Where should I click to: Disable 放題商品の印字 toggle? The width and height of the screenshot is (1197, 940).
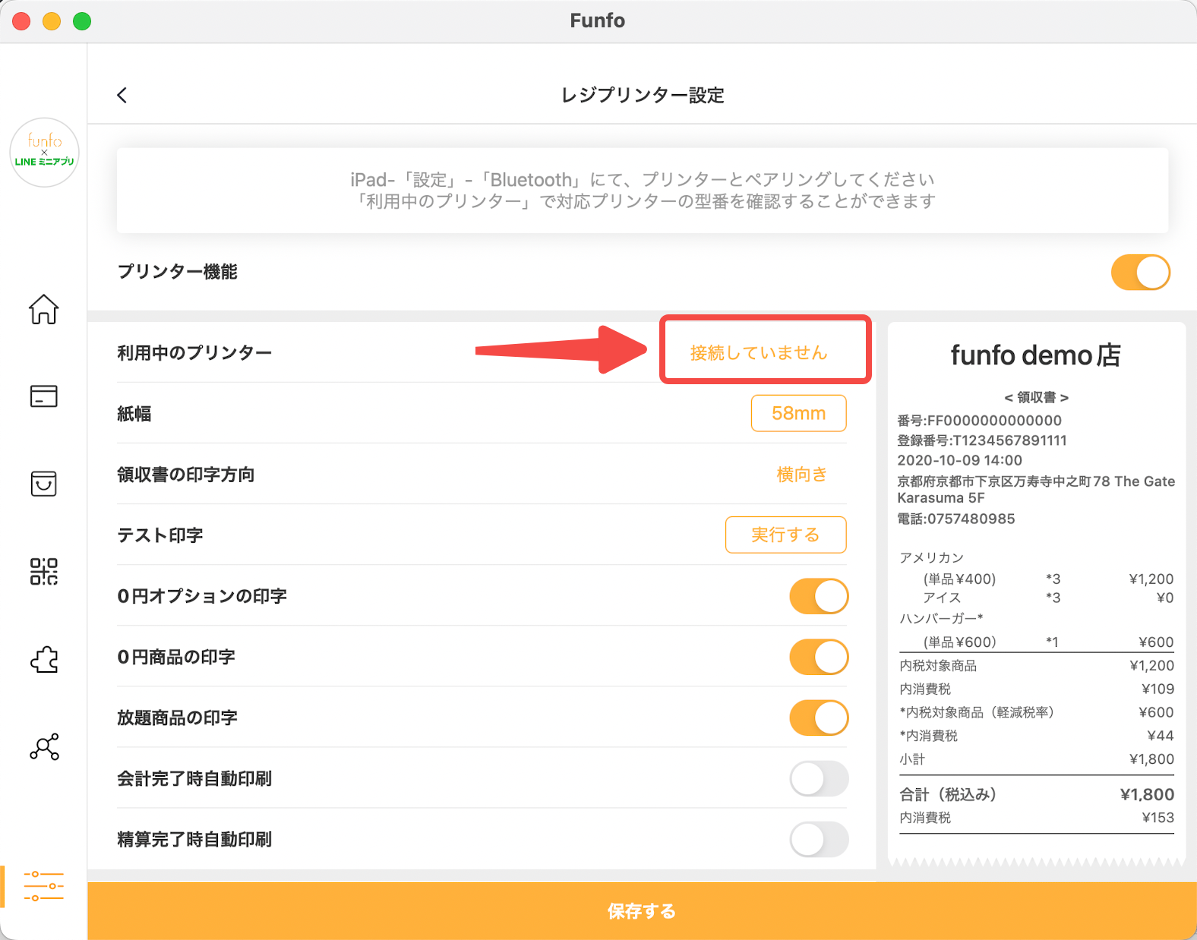point(818,718)
